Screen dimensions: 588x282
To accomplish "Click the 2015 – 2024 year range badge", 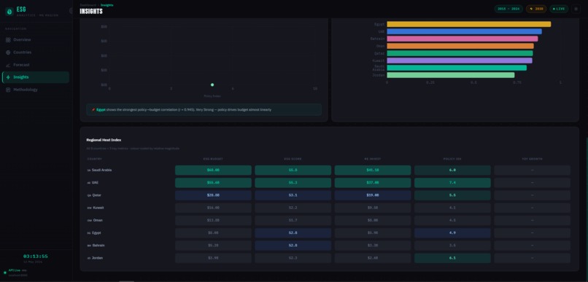I will (508, 9).
